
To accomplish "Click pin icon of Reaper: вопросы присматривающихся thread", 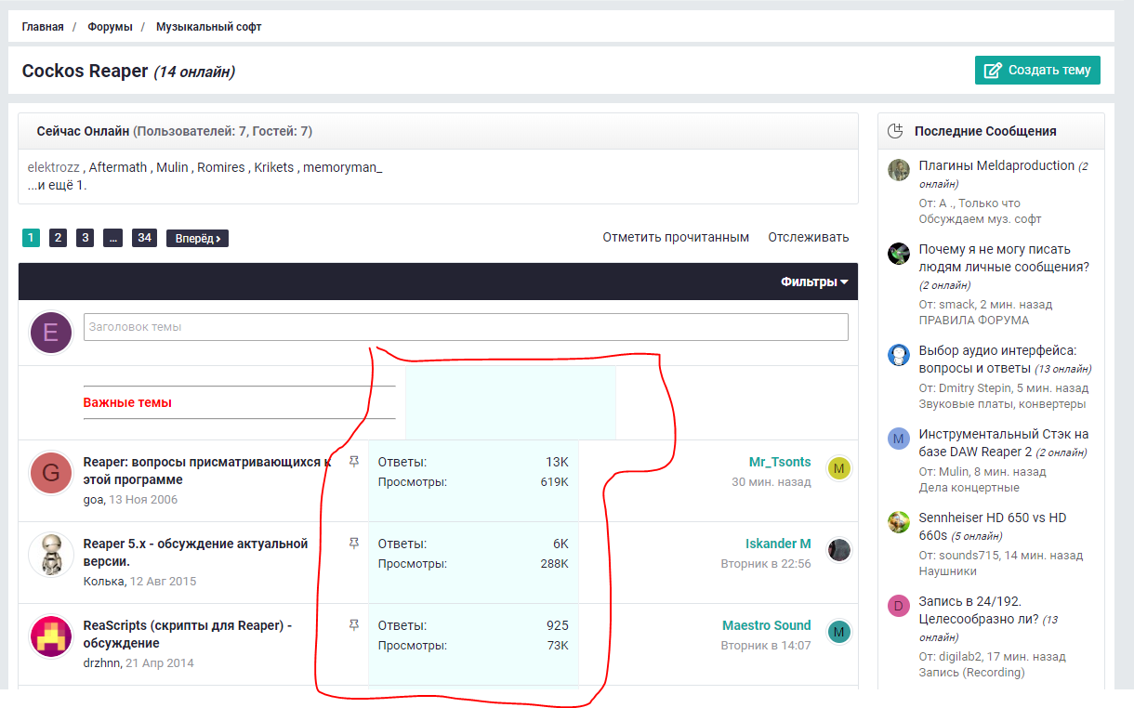I will [x=353, y=462].
